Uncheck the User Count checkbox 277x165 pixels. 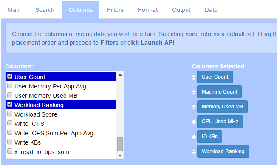click(10, 76)
